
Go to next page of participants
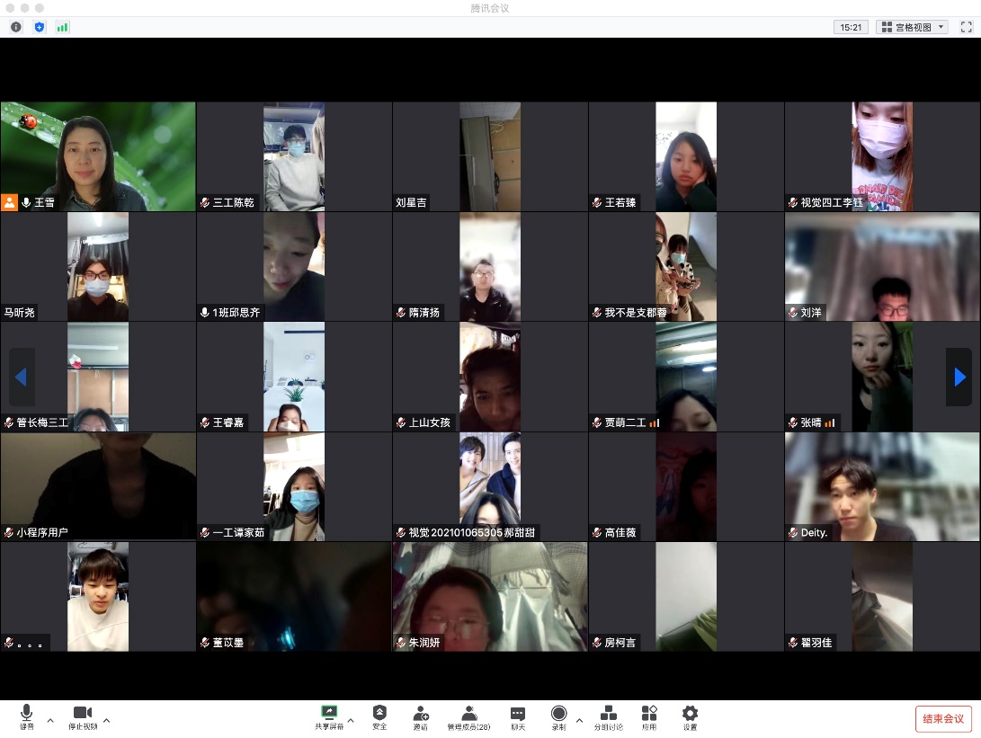pos(959,378)
